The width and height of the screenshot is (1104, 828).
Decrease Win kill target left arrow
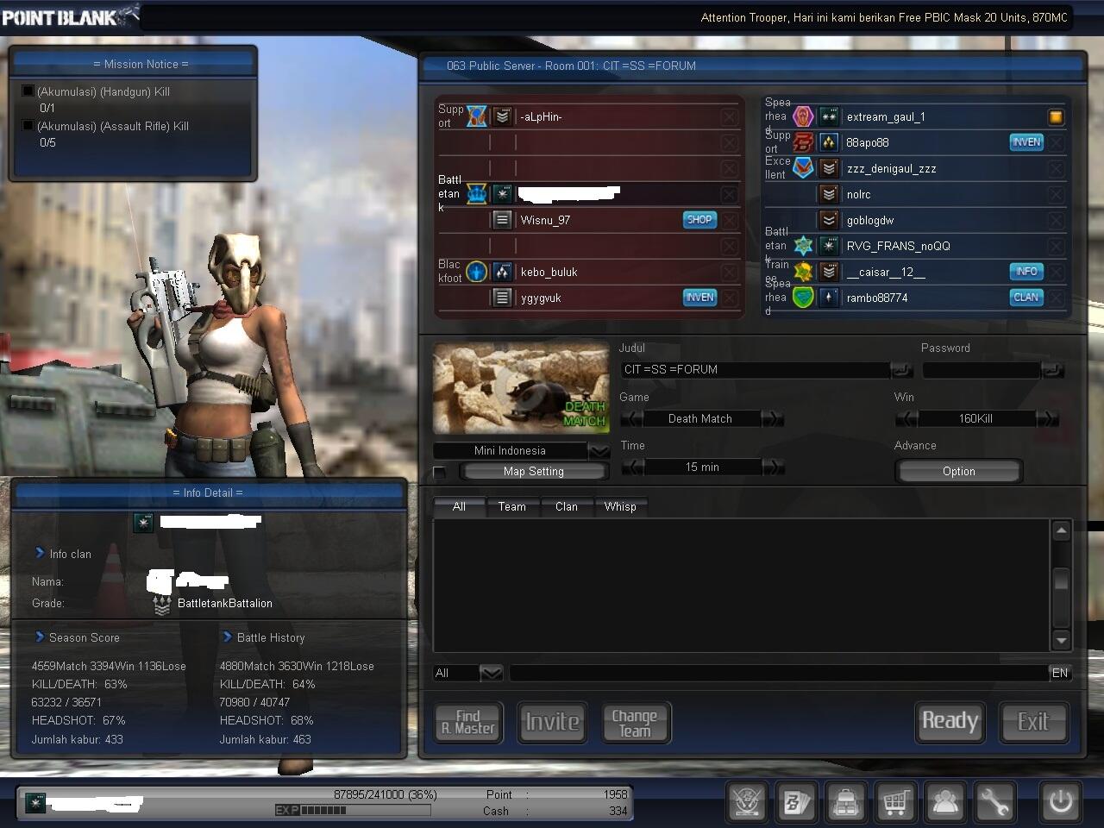pyautogui.click(x=907, y=418)
